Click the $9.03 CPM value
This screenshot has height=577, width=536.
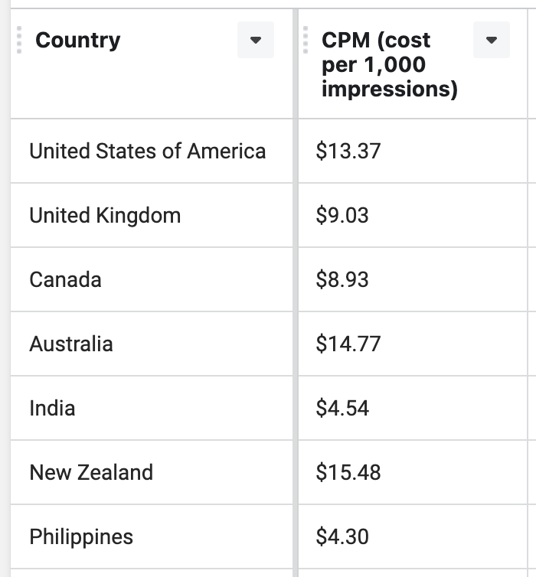click(342, 215)
